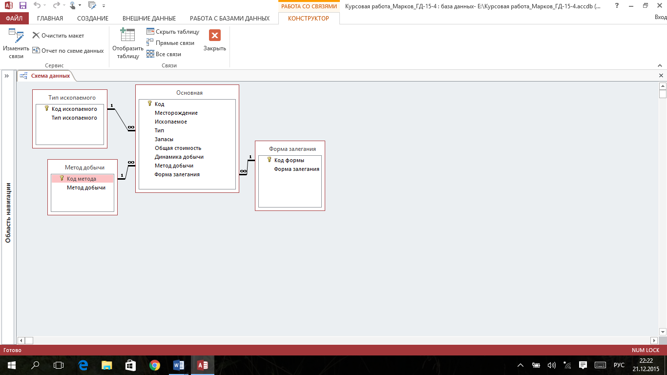This screenshot has height=375, width=667.
Task: Click horizontal scrollbar right arrow
Action: click(x=654, y=340)
